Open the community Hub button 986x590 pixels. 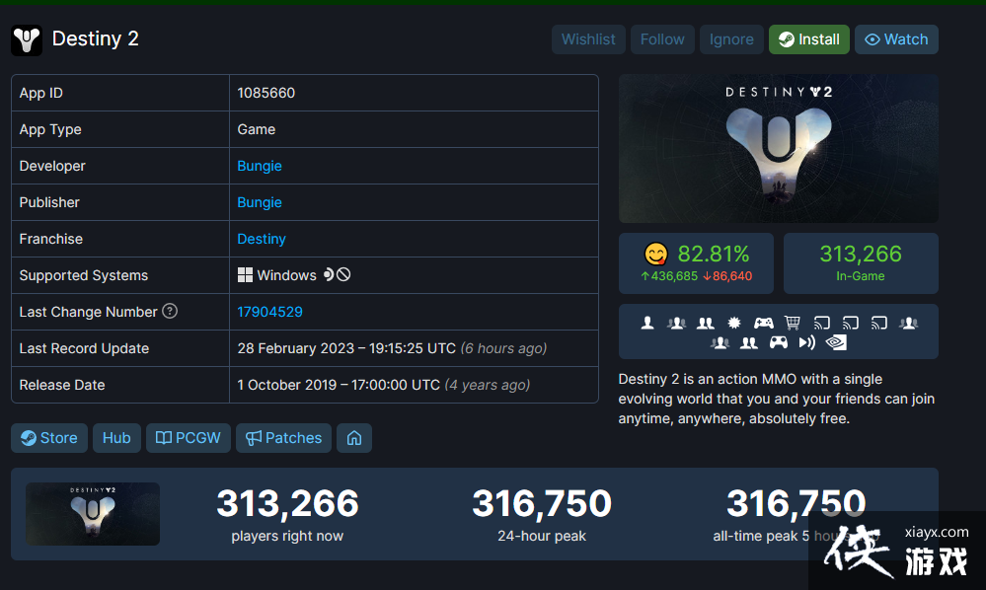tap(116, 438)
